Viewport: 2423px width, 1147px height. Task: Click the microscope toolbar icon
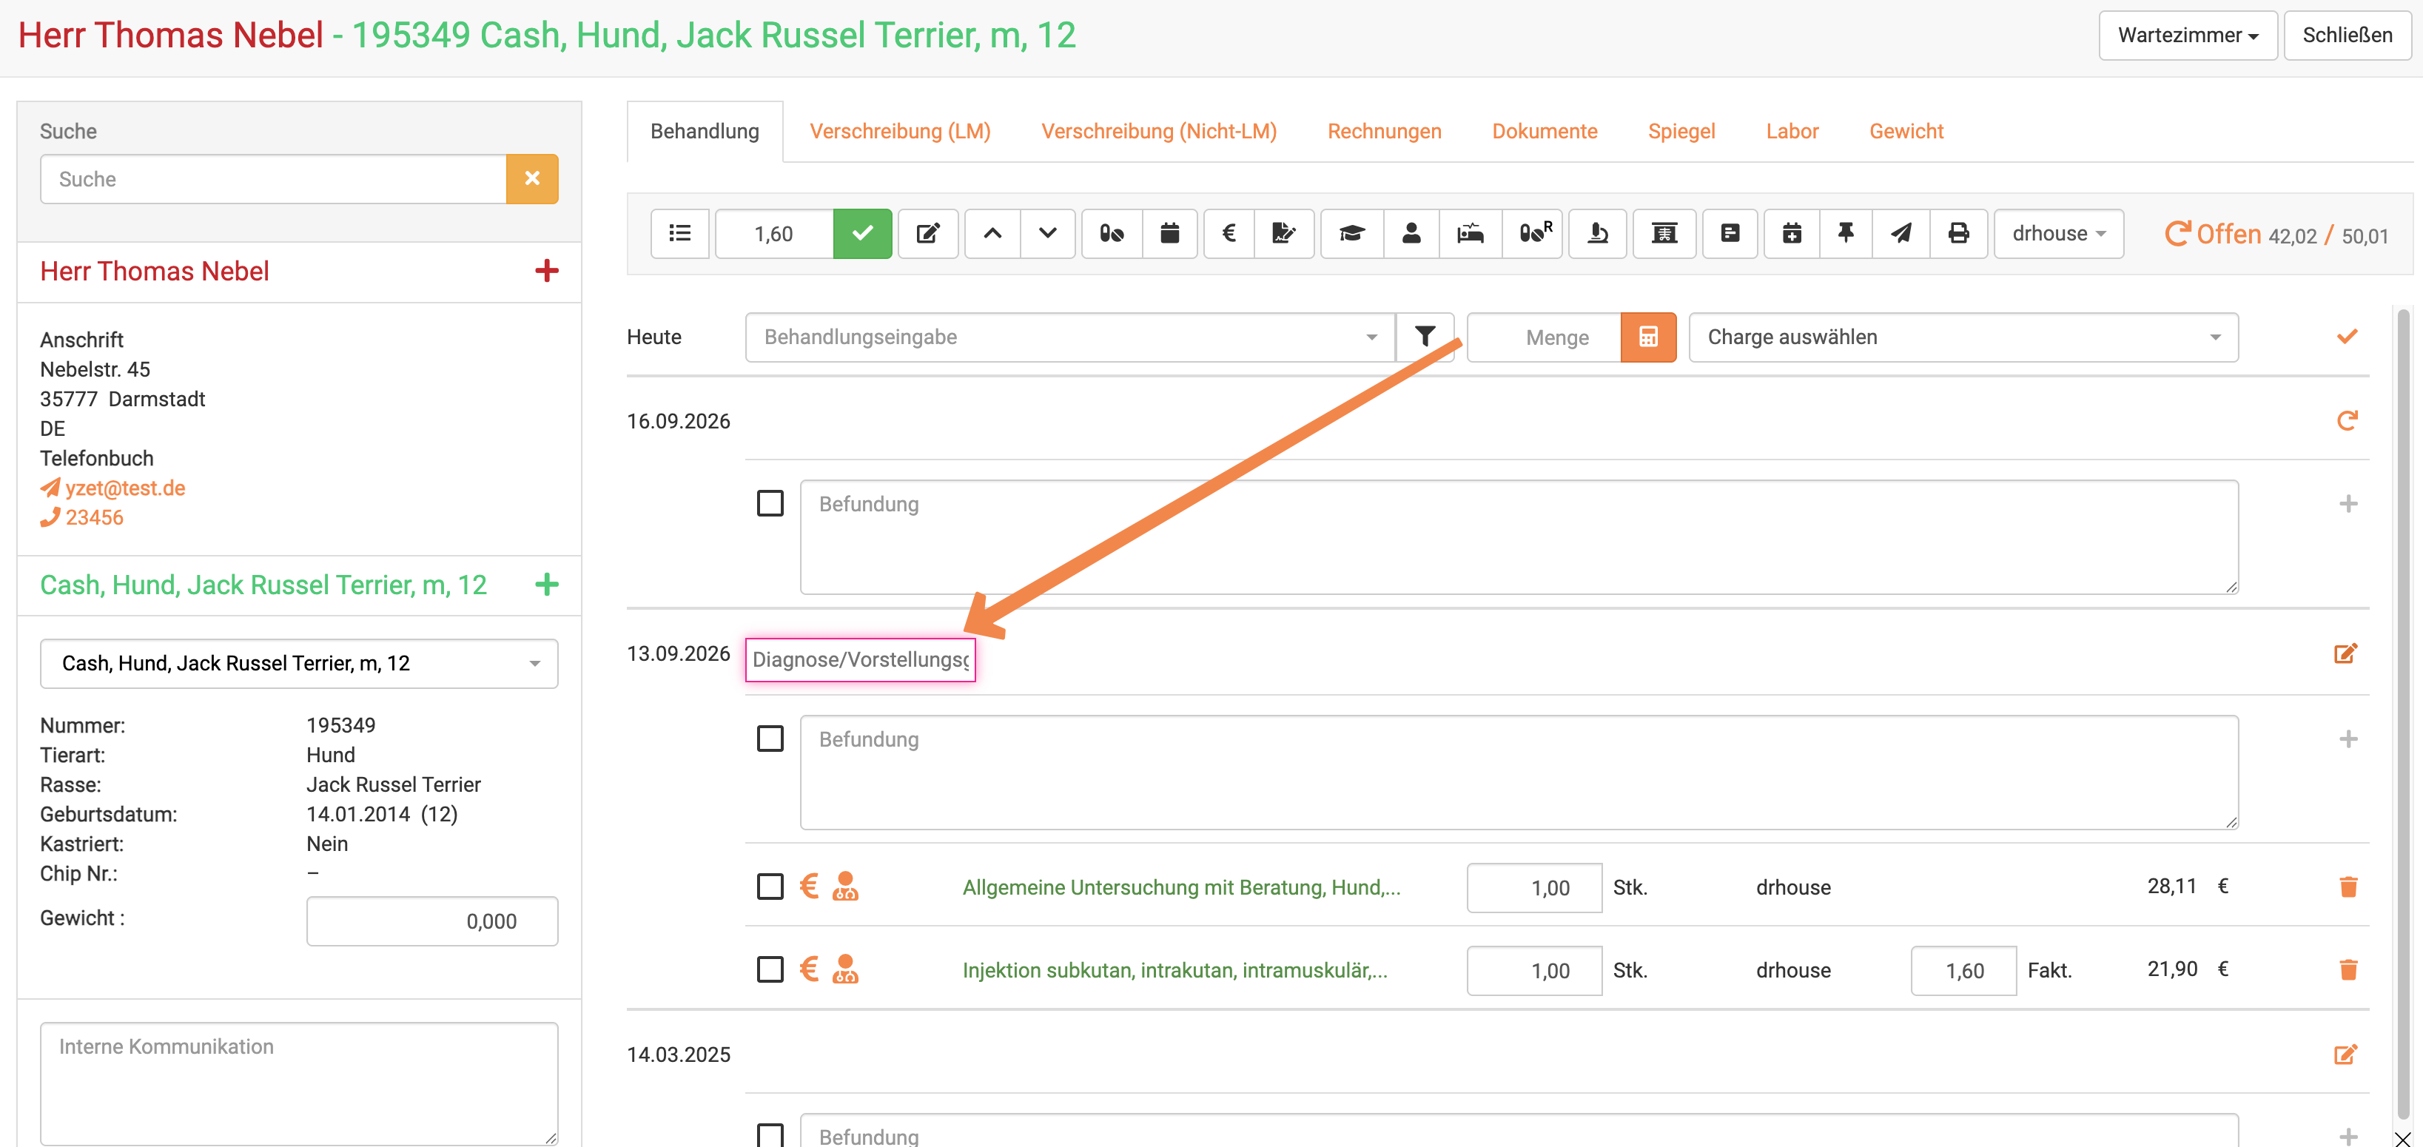tap(1597, 233)
